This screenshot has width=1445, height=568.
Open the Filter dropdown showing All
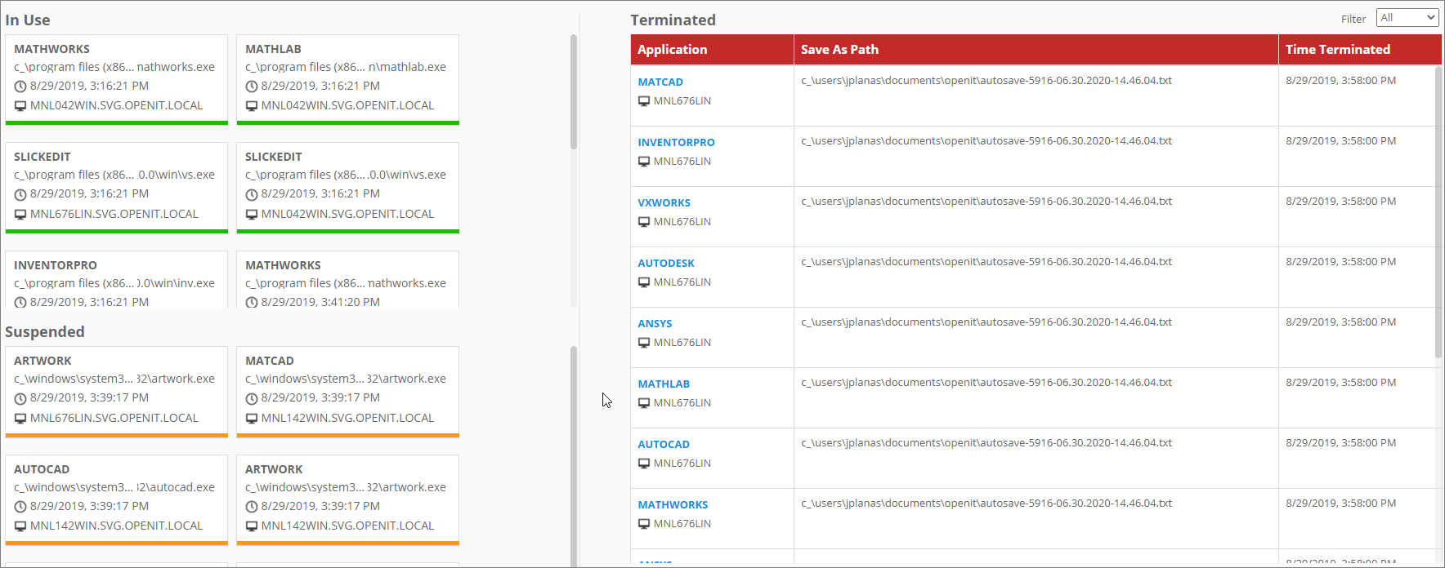click(x=1407, y=18)
